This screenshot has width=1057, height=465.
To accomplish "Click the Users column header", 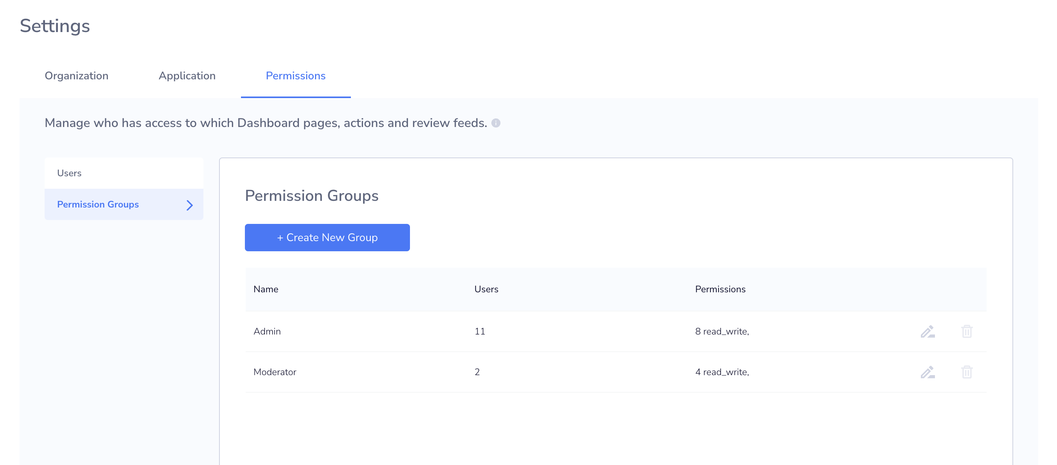I will (x=486, y=289).
